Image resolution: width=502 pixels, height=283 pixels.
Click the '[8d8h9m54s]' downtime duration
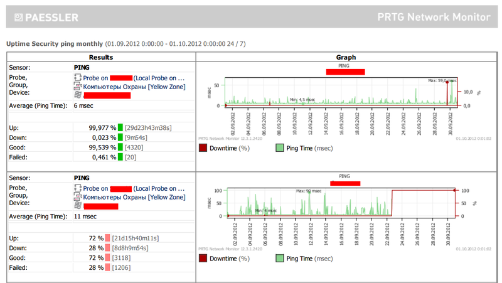pyautogui.click(x=130, y=248)
